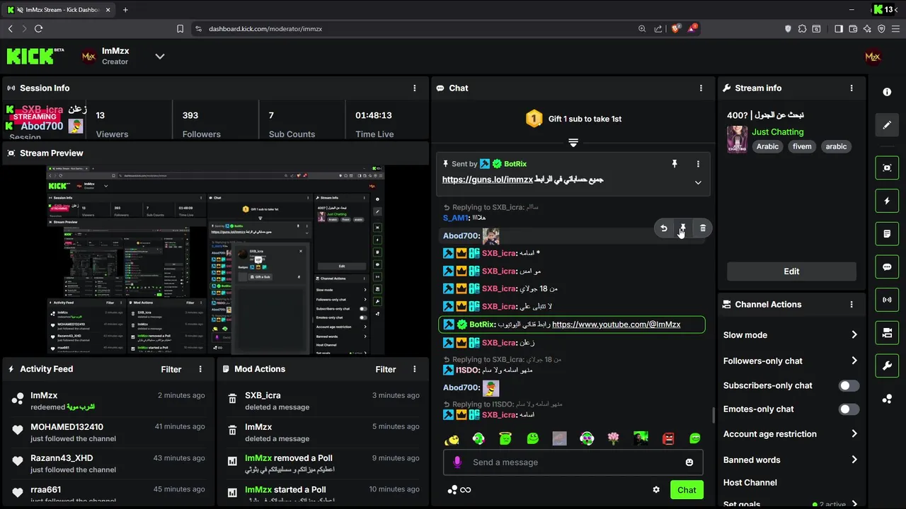Open the Mod Actions three-dot menu
Screen dimensions: 906x509
point(415,369)
